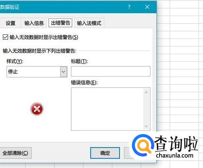Close the 数据验证 dialog
Screen dimensions: 203x168
point(147,7)
